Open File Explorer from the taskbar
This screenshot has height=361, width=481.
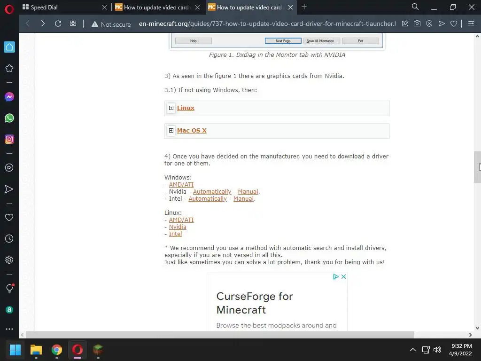(36, 350)
